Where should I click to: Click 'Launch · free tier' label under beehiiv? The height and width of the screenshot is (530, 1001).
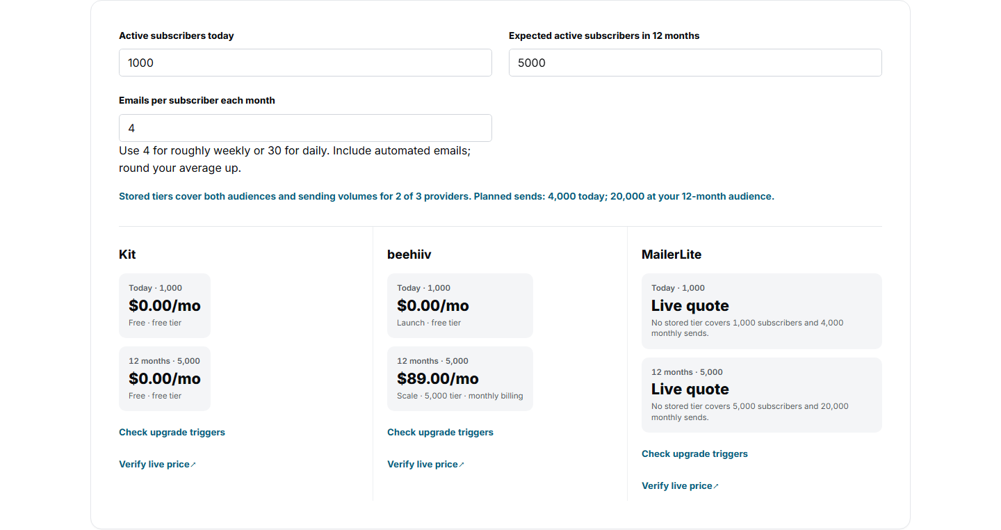click(x=429, y=323)
